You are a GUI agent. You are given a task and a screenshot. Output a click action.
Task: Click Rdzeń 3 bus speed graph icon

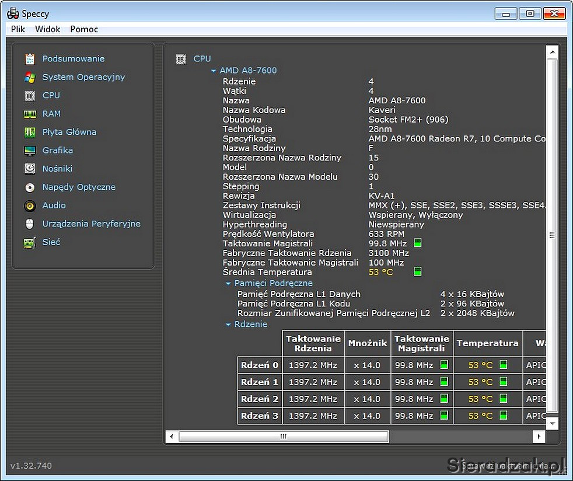[444, 415]
